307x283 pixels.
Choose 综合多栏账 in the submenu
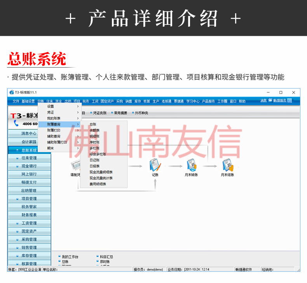click(x=104, y=154)
